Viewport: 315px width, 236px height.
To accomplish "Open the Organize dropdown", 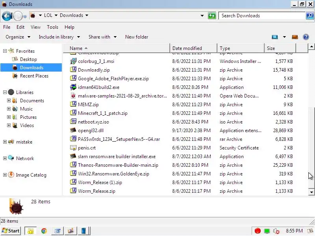I will (x=18, y=37).
